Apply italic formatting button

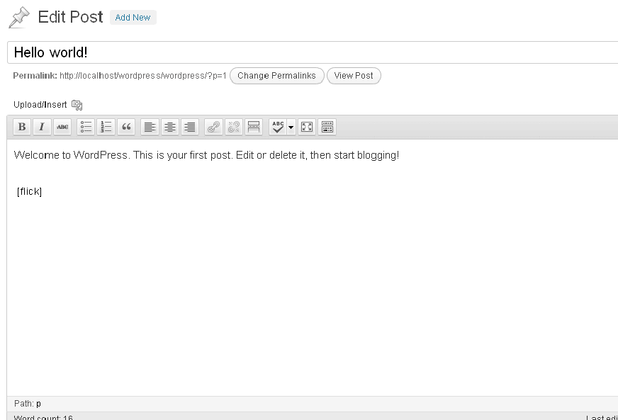[x=42, y=127]
